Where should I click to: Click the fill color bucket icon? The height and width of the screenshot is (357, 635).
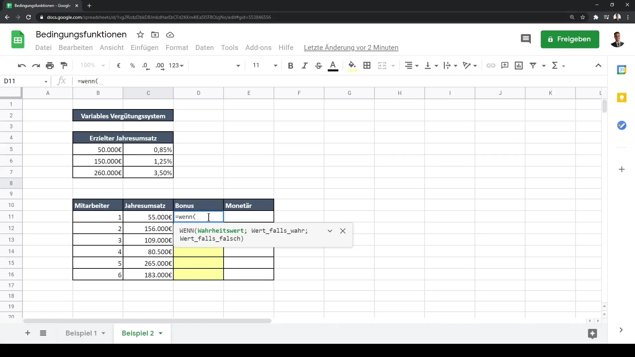[x=352, y=65]
